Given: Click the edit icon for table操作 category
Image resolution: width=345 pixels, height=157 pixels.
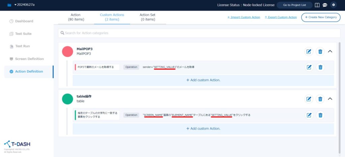Looking at the screenshot, I should coord(309,99).
